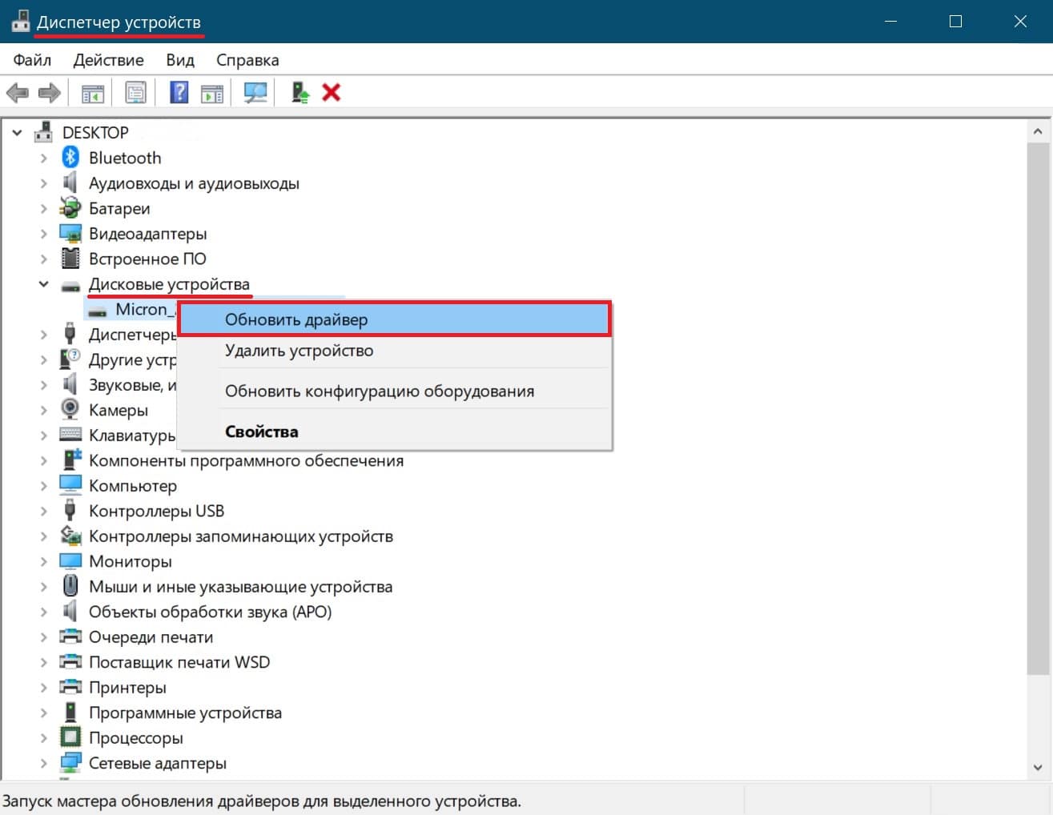
Task: Click the speaker icon beside Объекты обработки звука (APO)
Action: tap(70, 612)
